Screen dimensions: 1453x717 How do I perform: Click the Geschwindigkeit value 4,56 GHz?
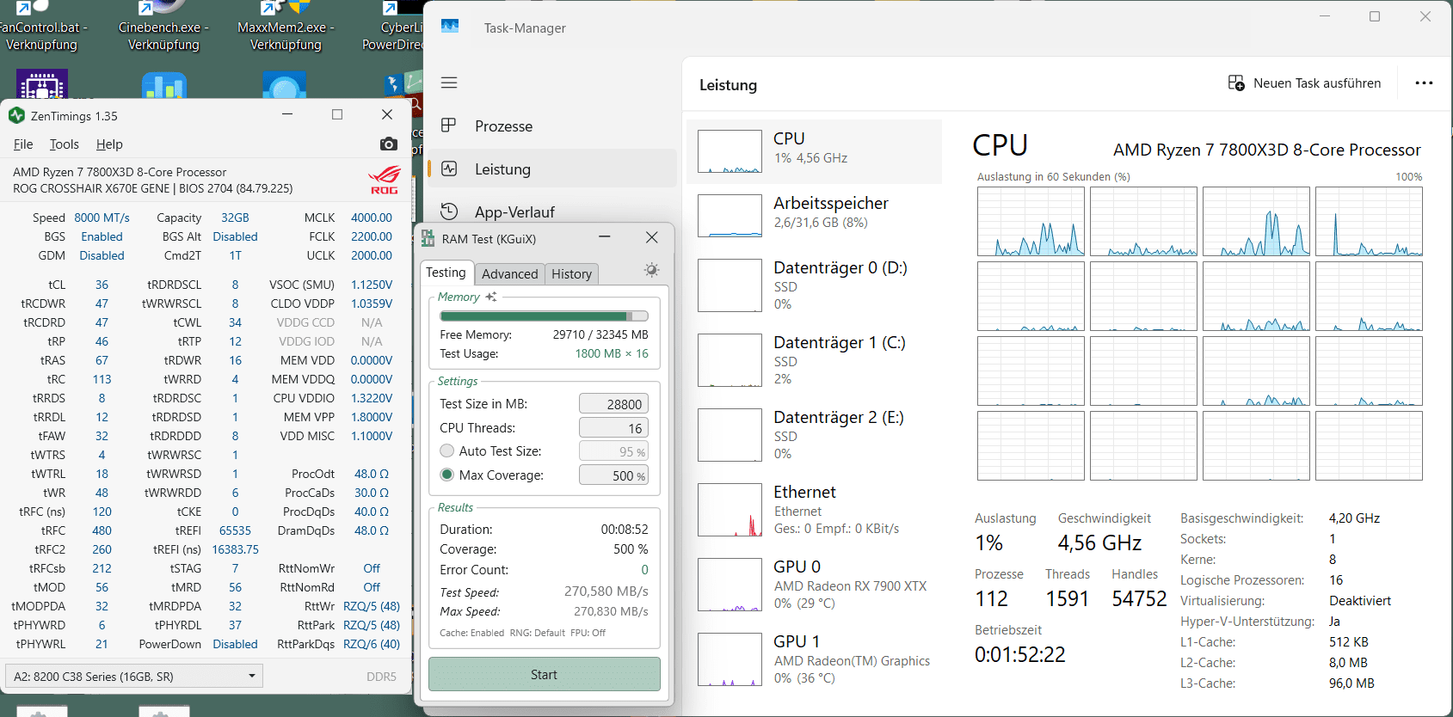pyautogui.click(x=1099, y=543)
